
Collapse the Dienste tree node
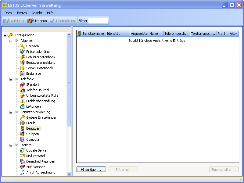[11, 145]
